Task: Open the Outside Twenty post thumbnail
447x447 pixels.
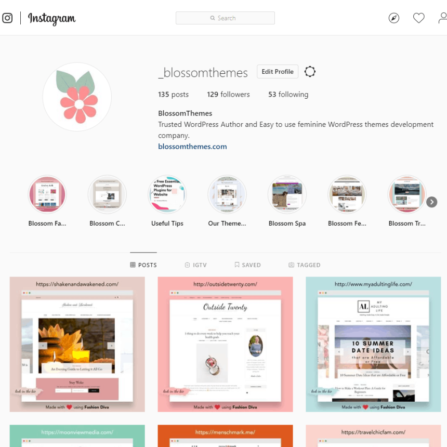Action: tap(225, 344)
